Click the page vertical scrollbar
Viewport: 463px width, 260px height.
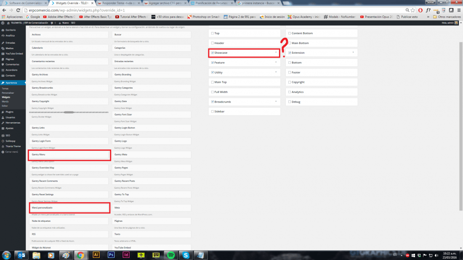[x=460, y=127]
